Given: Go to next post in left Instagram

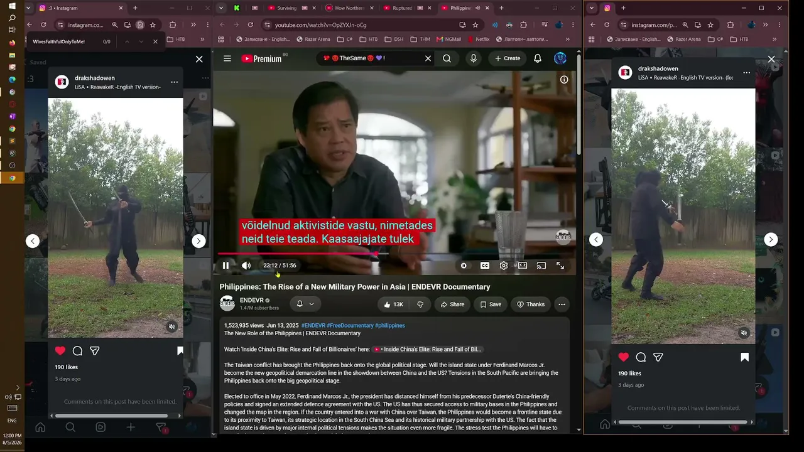Looking at the screenshot, I should pyautogui.click(x=198, y=241).
